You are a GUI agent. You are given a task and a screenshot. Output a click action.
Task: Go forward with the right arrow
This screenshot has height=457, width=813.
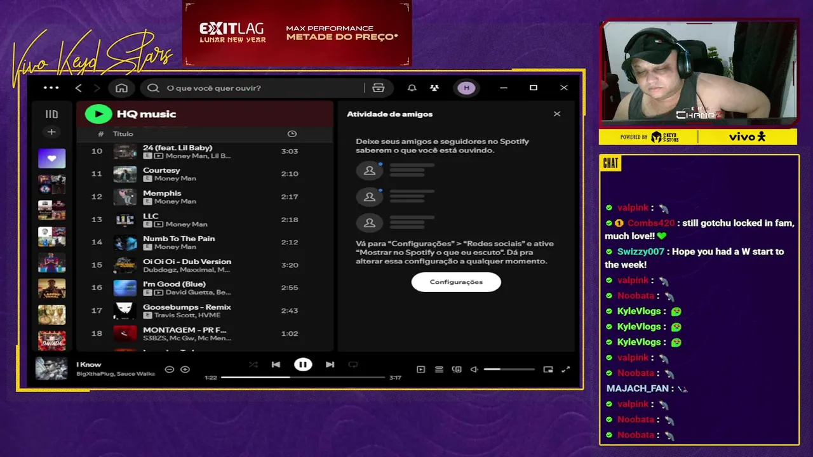pyautogui.click(x=97, y=88)
